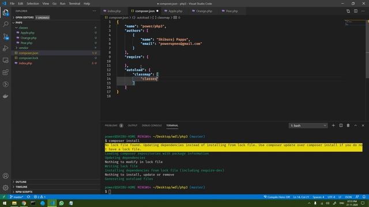Open the bash terminal selector dropdown
This screenshot has height=207, width=369.
(x=308, y=125)
